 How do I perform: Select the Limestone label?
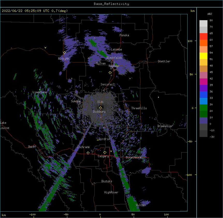tap(40, 92)
